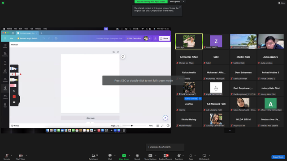Open the Edit menu in Mac menu bar

click(x=21, y=29)
